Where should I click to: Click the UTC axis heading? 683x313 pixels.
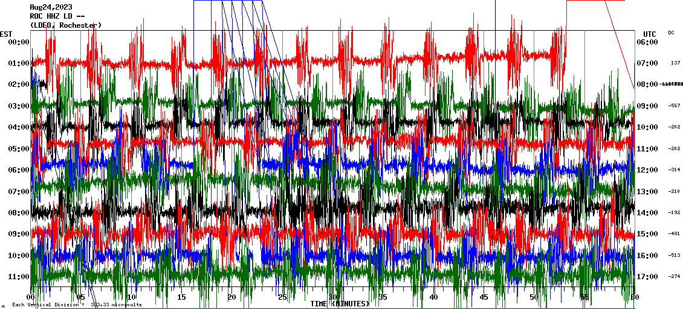(650, 34)
